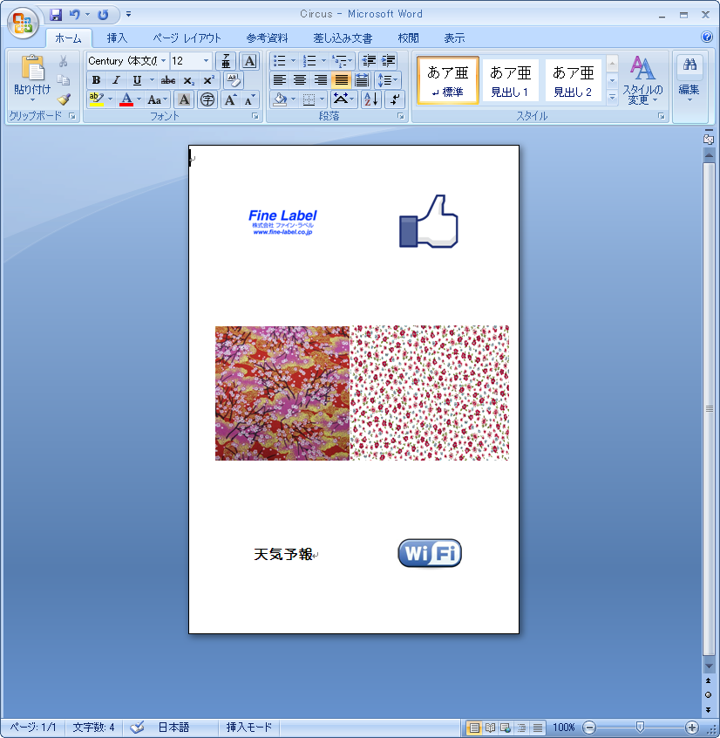Center the paragraph text
This screenshot has width=720, height=738.
300,80
